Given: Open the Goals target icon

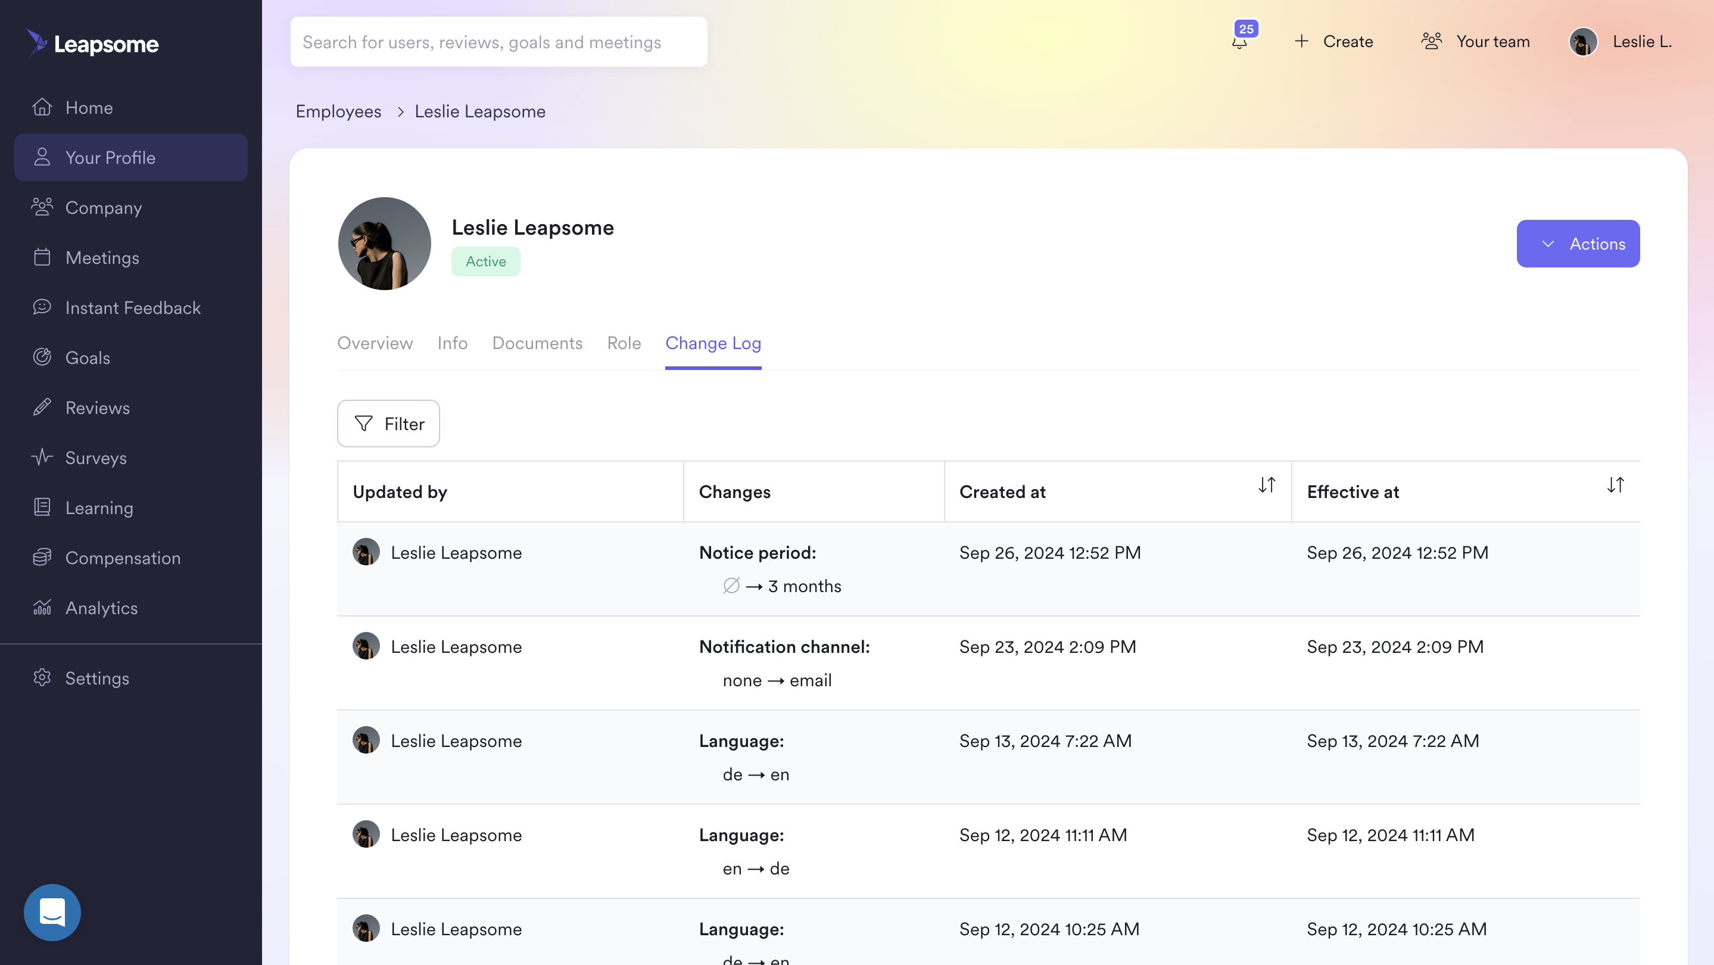Looking at the screenshot, I should click(42, 357).
